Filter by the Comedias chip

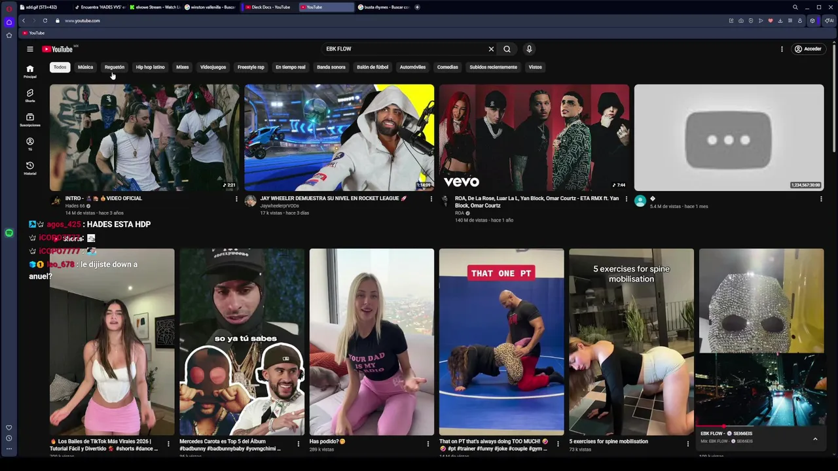[448, 67]
